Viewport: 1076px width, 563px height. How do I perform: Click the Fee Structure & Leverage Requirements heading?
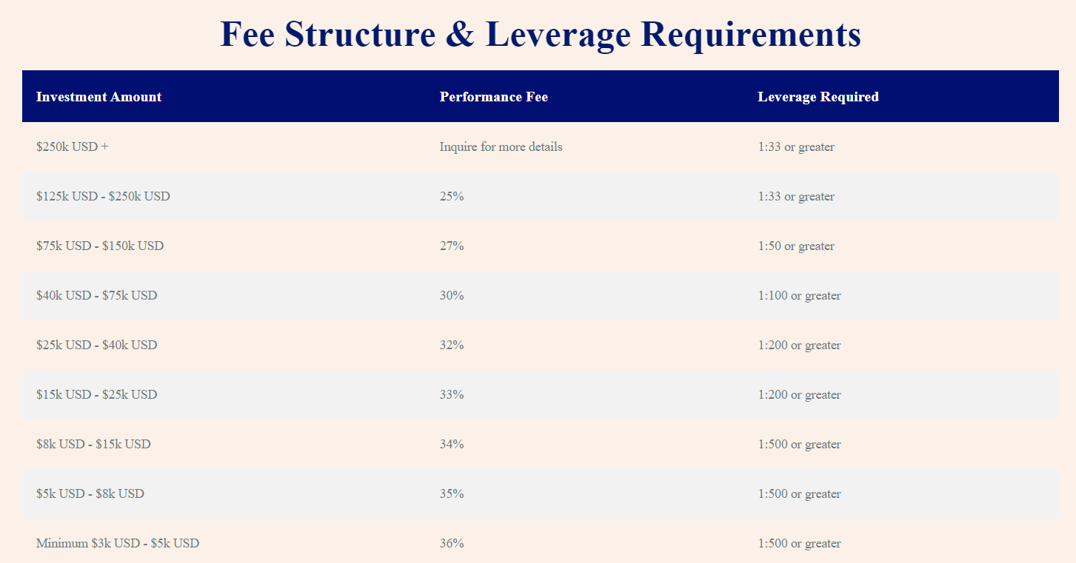[540, 35]
